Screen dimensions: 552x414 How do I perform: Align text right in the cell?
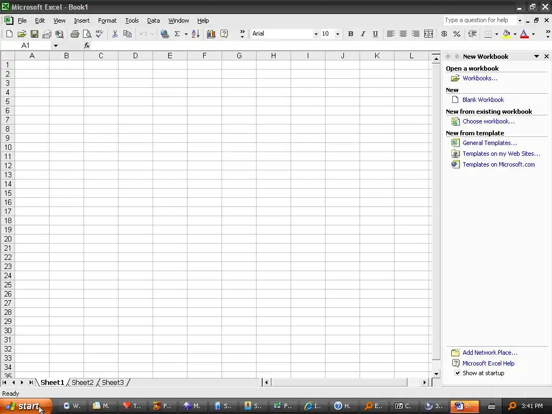pos(416,34)
